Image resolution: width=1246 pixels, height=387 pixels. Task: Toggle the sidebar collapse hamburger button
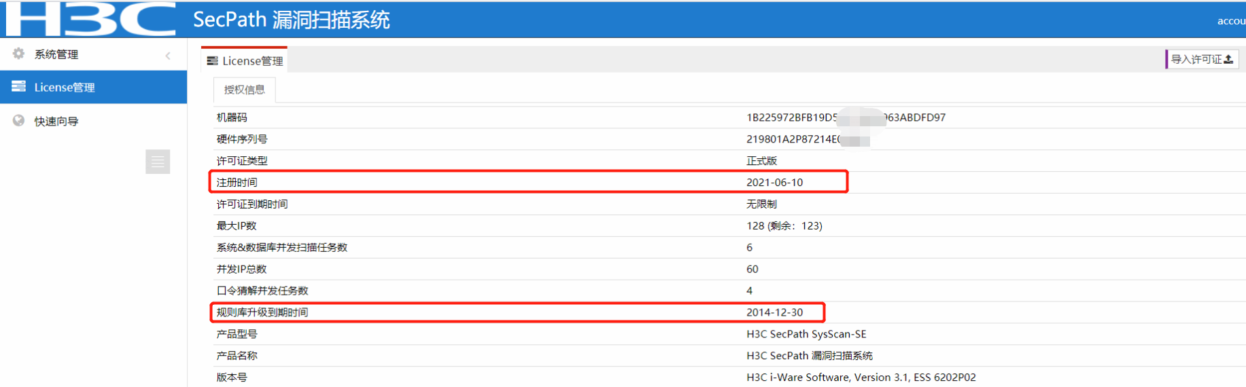[x=158, y=162]
